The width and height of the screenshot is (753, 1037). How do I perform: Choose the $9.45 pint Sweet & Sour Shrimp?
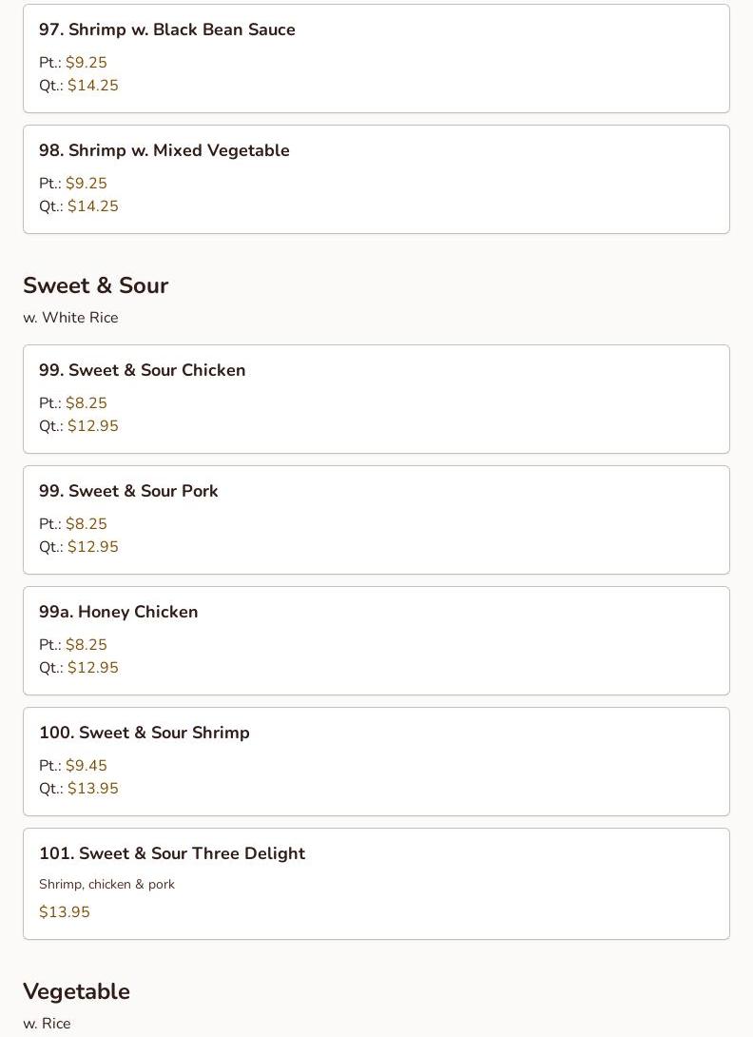point(87,766)
